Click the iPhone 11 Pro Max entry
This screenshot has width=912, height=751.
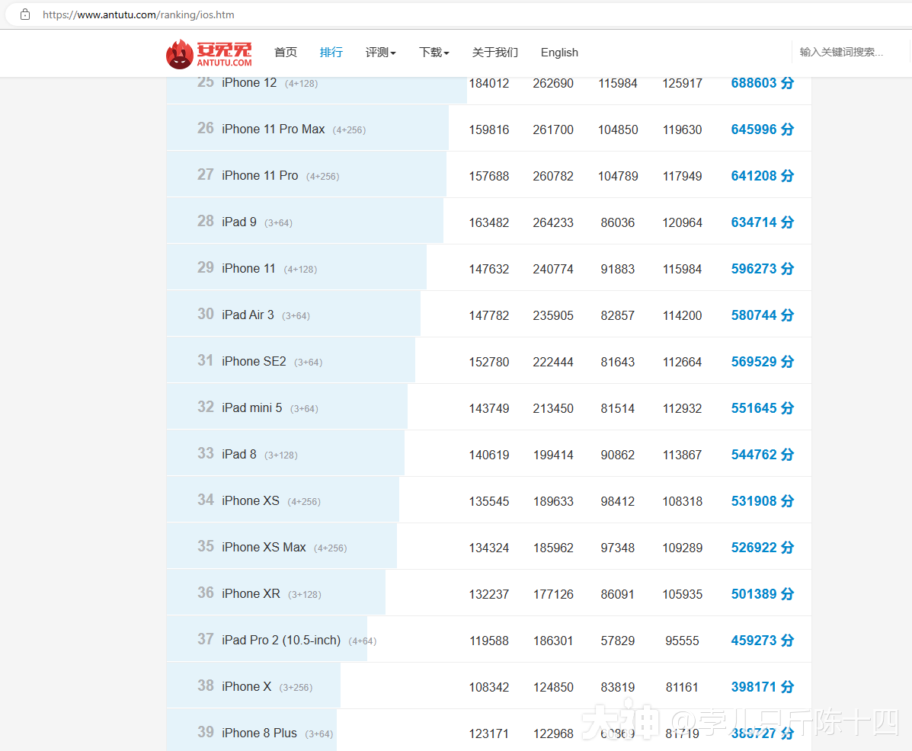pos(273,129)
